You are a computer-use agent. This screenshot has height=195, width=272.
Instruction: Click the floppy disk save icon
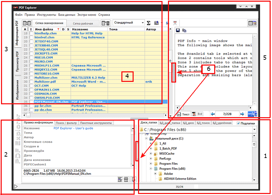178,31
